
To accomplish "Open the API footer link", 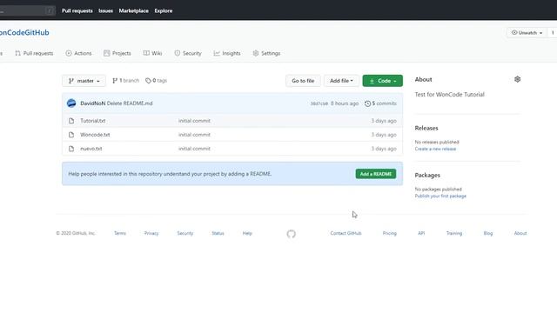I will pos(421,233).
